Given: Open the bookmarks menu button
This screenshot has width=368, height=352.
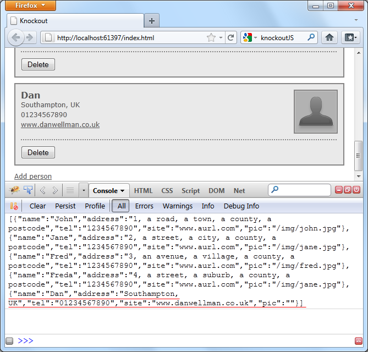Looking at the screenshot, I should [350, 37].
